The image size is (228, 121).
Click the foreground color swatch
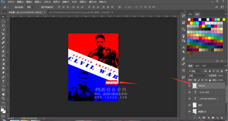[2, 110]
